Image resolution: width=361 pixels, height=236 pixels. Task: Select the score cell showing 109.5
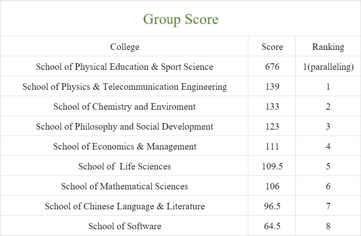(x=272, y=166)
